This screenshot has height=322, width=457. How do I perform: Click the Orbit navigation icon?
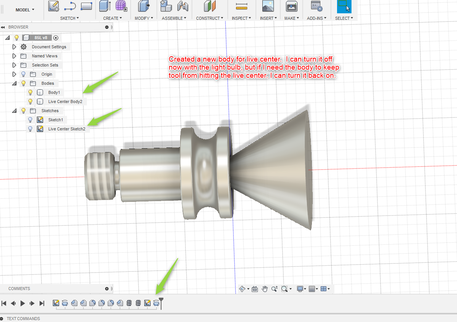242,289
